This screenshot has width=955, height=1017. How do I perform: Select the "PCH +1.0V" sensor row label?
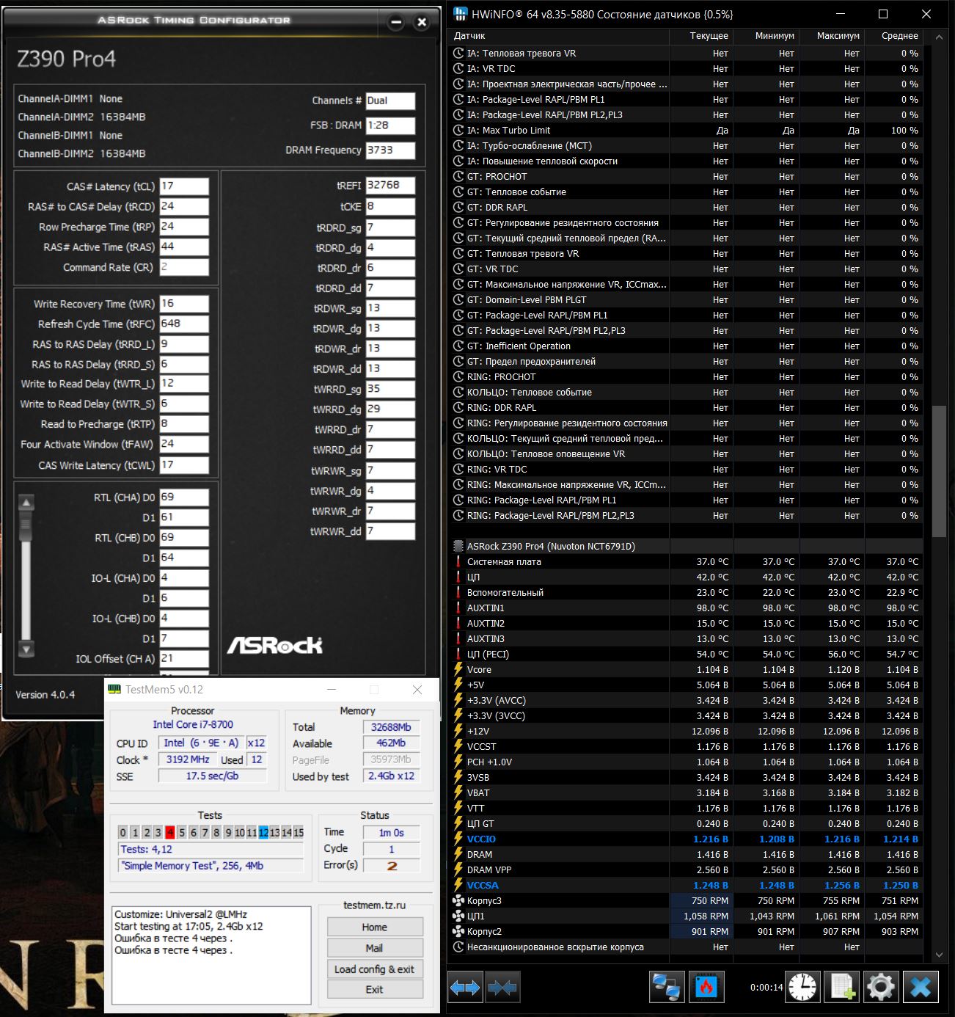click(x=489, y=762)
